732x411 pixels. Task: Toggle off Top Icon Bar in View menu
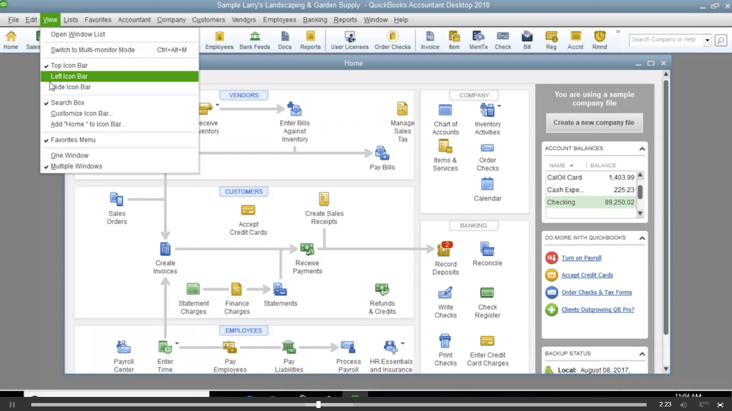pos(70,65)
